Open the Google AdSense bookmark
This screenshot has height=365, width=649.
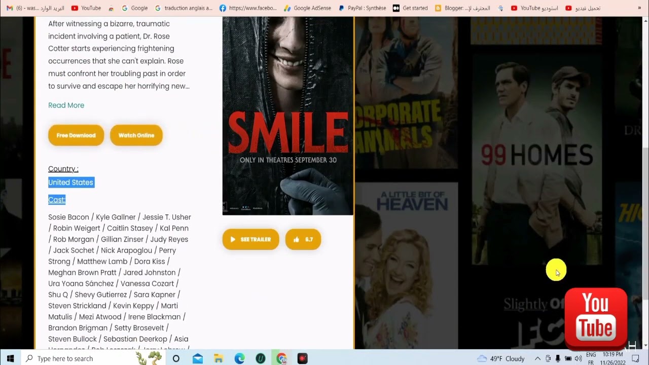coord(307,8)
